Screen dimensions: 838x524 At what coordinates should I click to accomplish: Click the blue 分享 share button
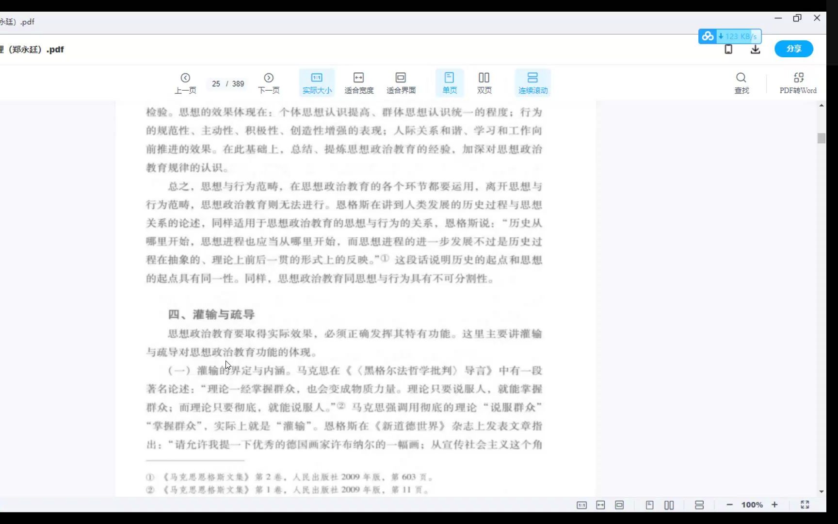click(x=794, y=49)
